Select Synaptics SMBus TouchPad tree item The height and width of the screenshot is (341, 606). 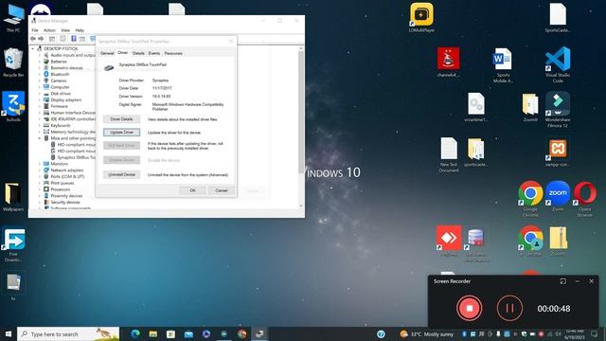pos(76,157)
